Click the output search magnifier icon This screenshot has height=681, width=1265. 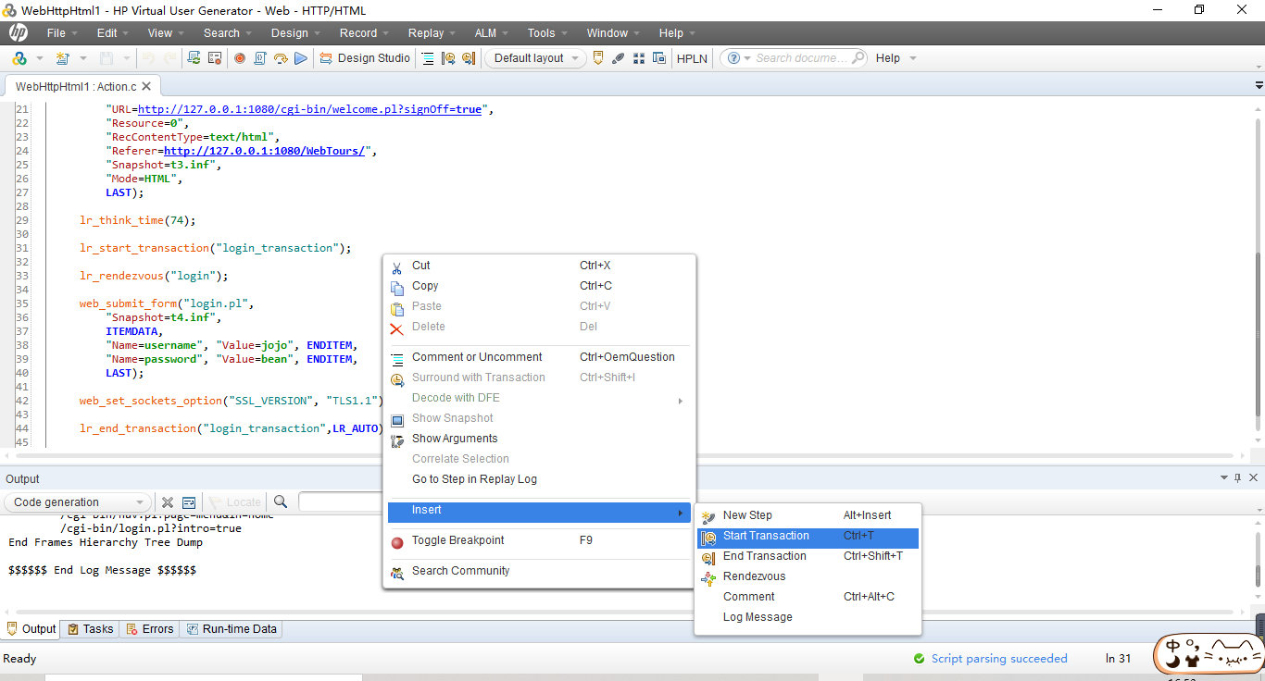(x=281, y=502)
